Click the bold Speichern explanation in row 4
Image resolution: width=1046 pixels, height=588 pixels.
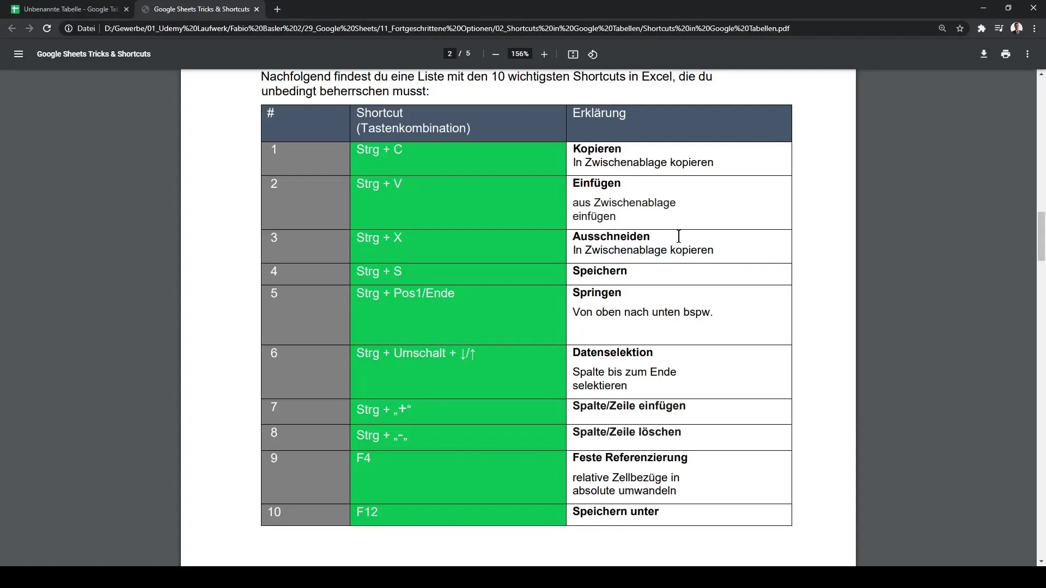pos(599,271)
